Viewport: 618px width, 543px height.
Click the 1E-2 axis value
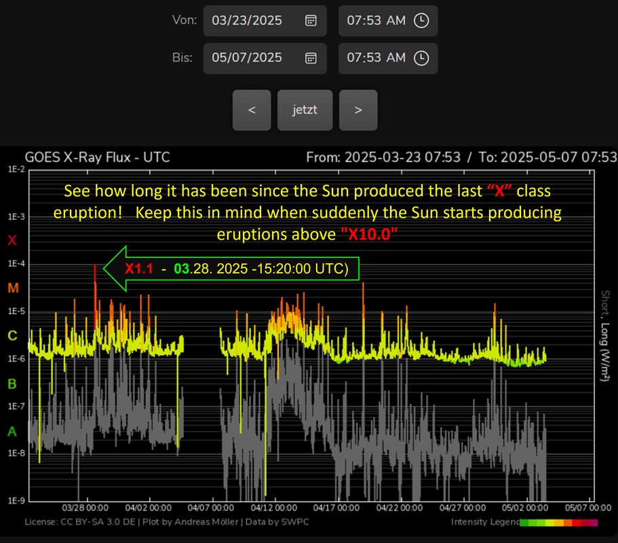(16, 170)
